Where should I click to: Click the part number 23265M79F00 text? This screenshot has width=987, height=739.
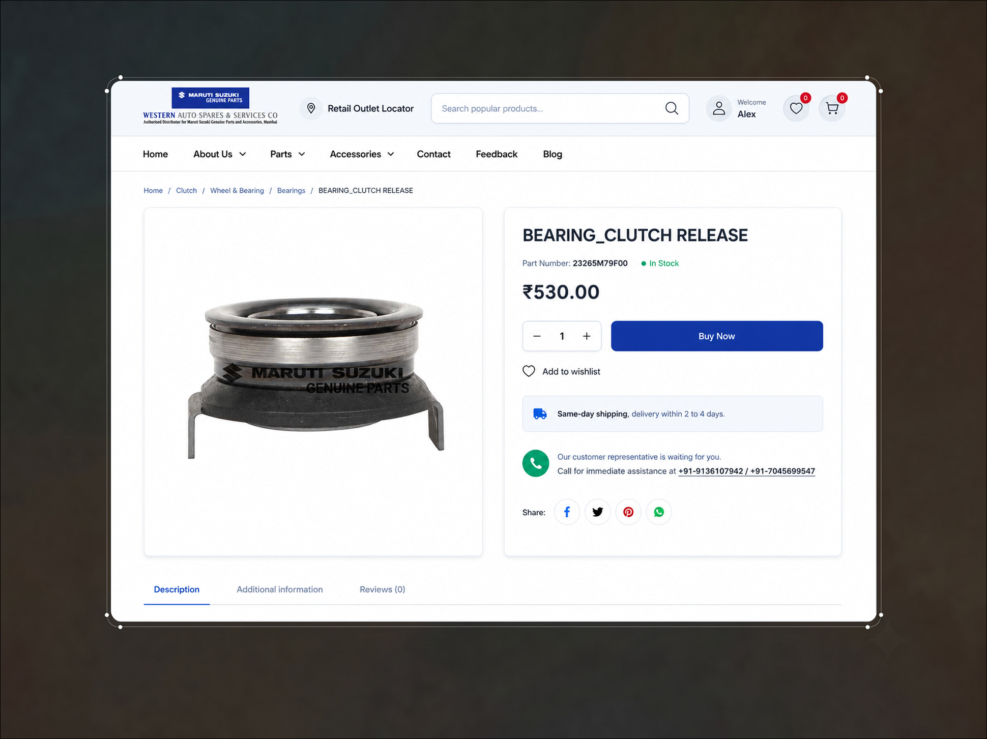coord(600,263)
